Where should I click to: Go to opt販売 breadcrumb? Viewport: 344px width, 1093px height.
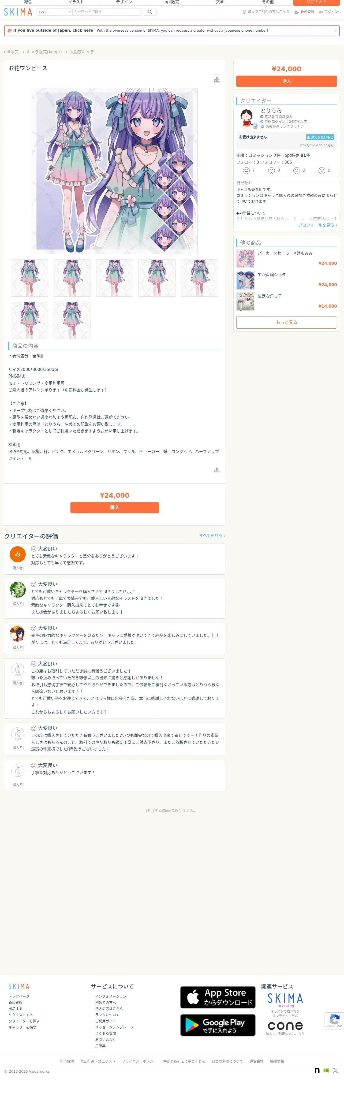coord(12,52)
